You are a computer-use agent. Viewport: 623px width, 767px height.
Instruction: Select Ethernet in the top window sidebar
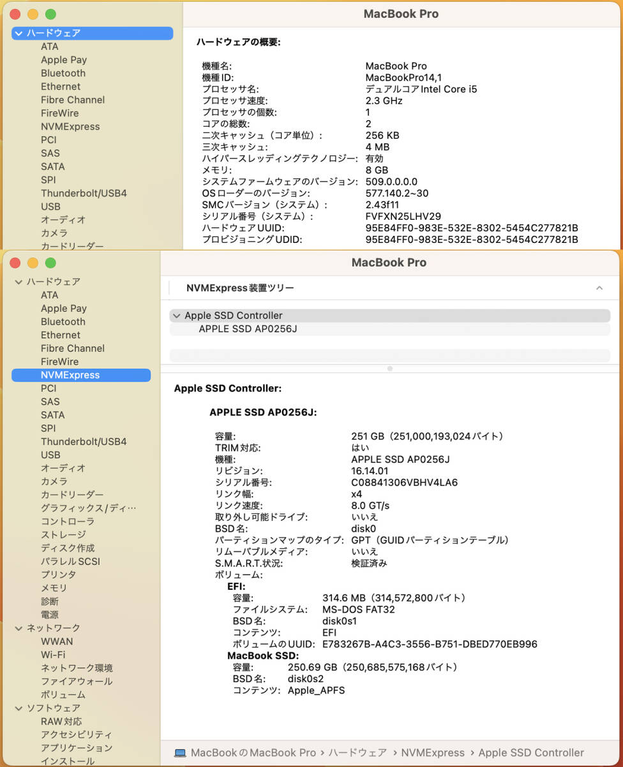click(61, 86)
